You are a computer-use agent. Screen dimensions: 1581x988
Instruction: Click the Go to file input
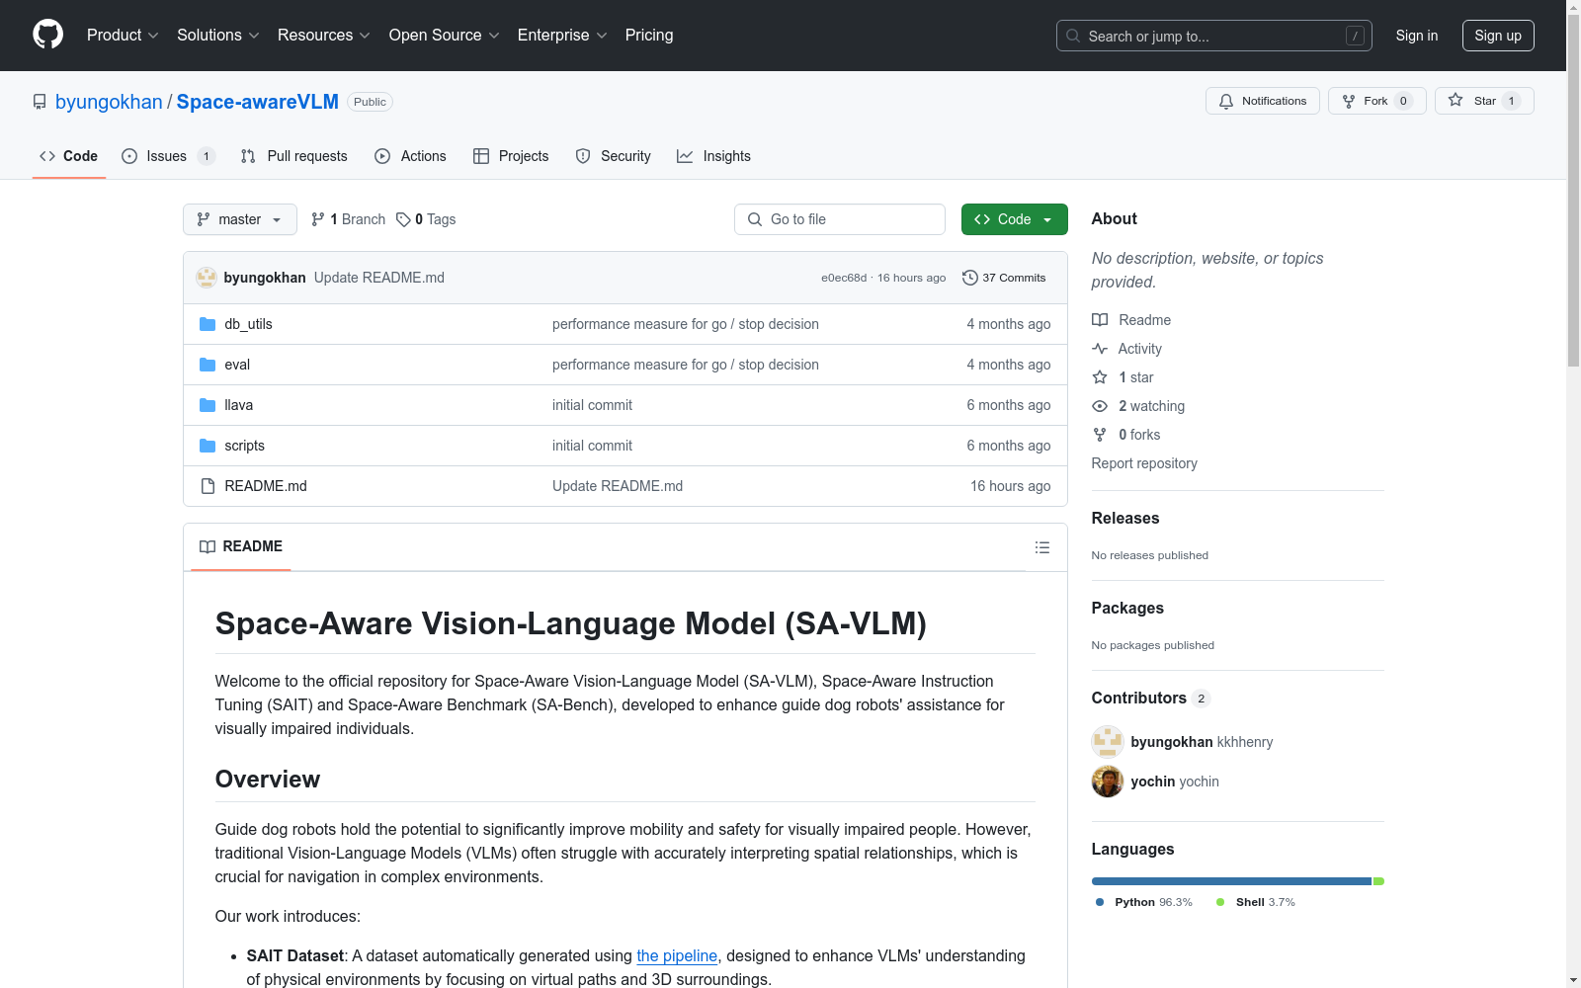840,219
